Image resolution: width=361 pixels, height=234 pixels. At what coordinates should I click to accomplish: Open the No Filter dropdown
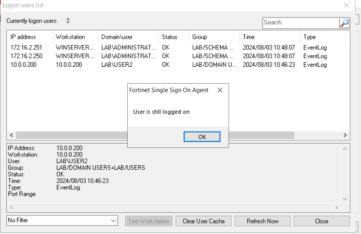coord(62,220)
